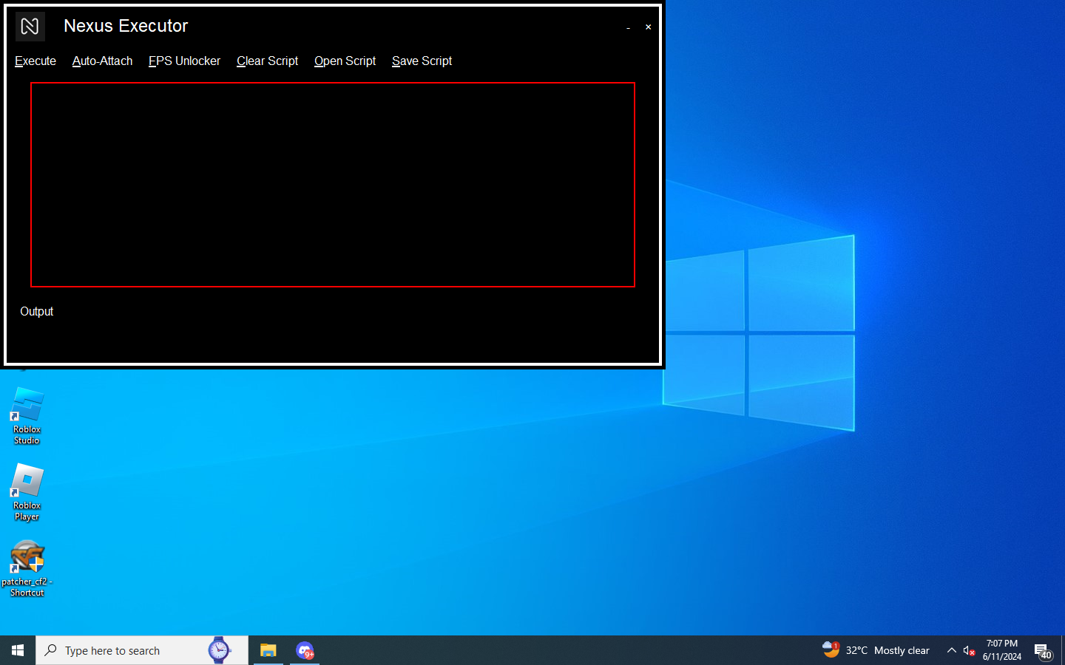
Task: Close the Nexus Executor window
Action: coord(649,27)
